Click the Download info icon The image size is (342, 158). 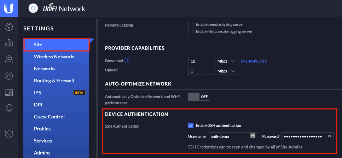click(127, 60)
